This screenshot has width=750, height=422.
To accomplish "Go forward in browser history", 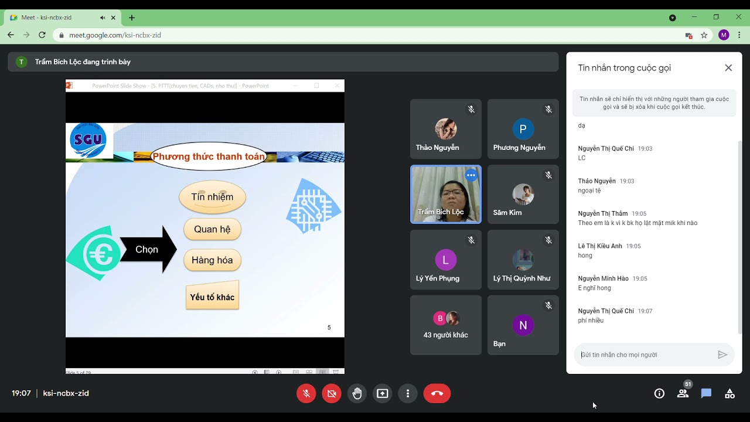I will [26, 35].
